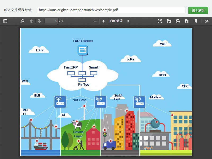Image resolution: width=212 pixels, height=159 pixels.
Task: Expand the secondary tools menu
Action: 207,21
